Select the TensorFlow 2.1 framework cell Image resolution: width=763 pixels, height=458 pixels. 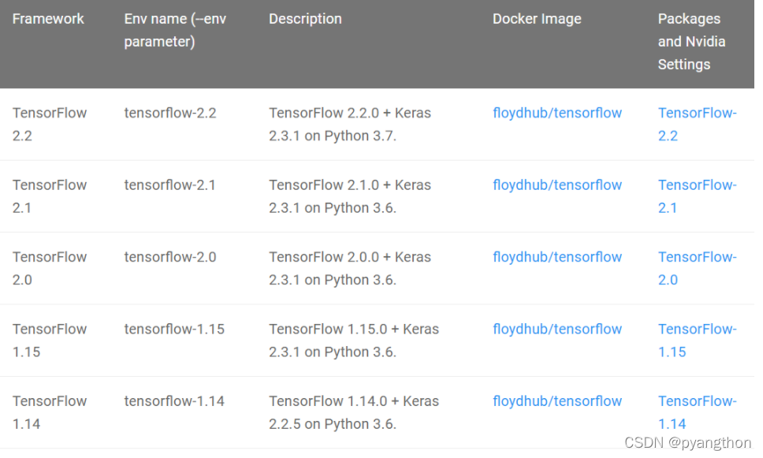click(50, 196)
